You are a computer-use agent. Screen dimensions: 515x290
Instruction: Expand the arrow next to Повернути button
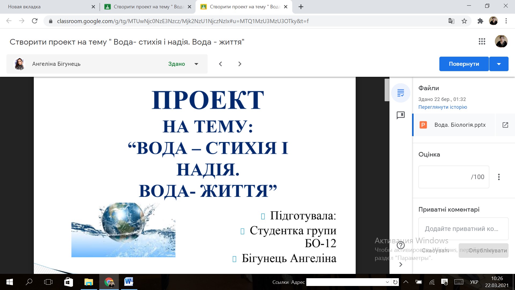point(499,64)
